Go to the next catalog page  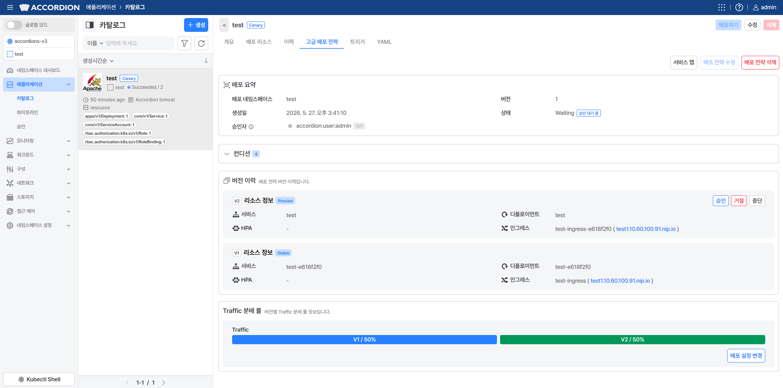click(x=164, y=382)
